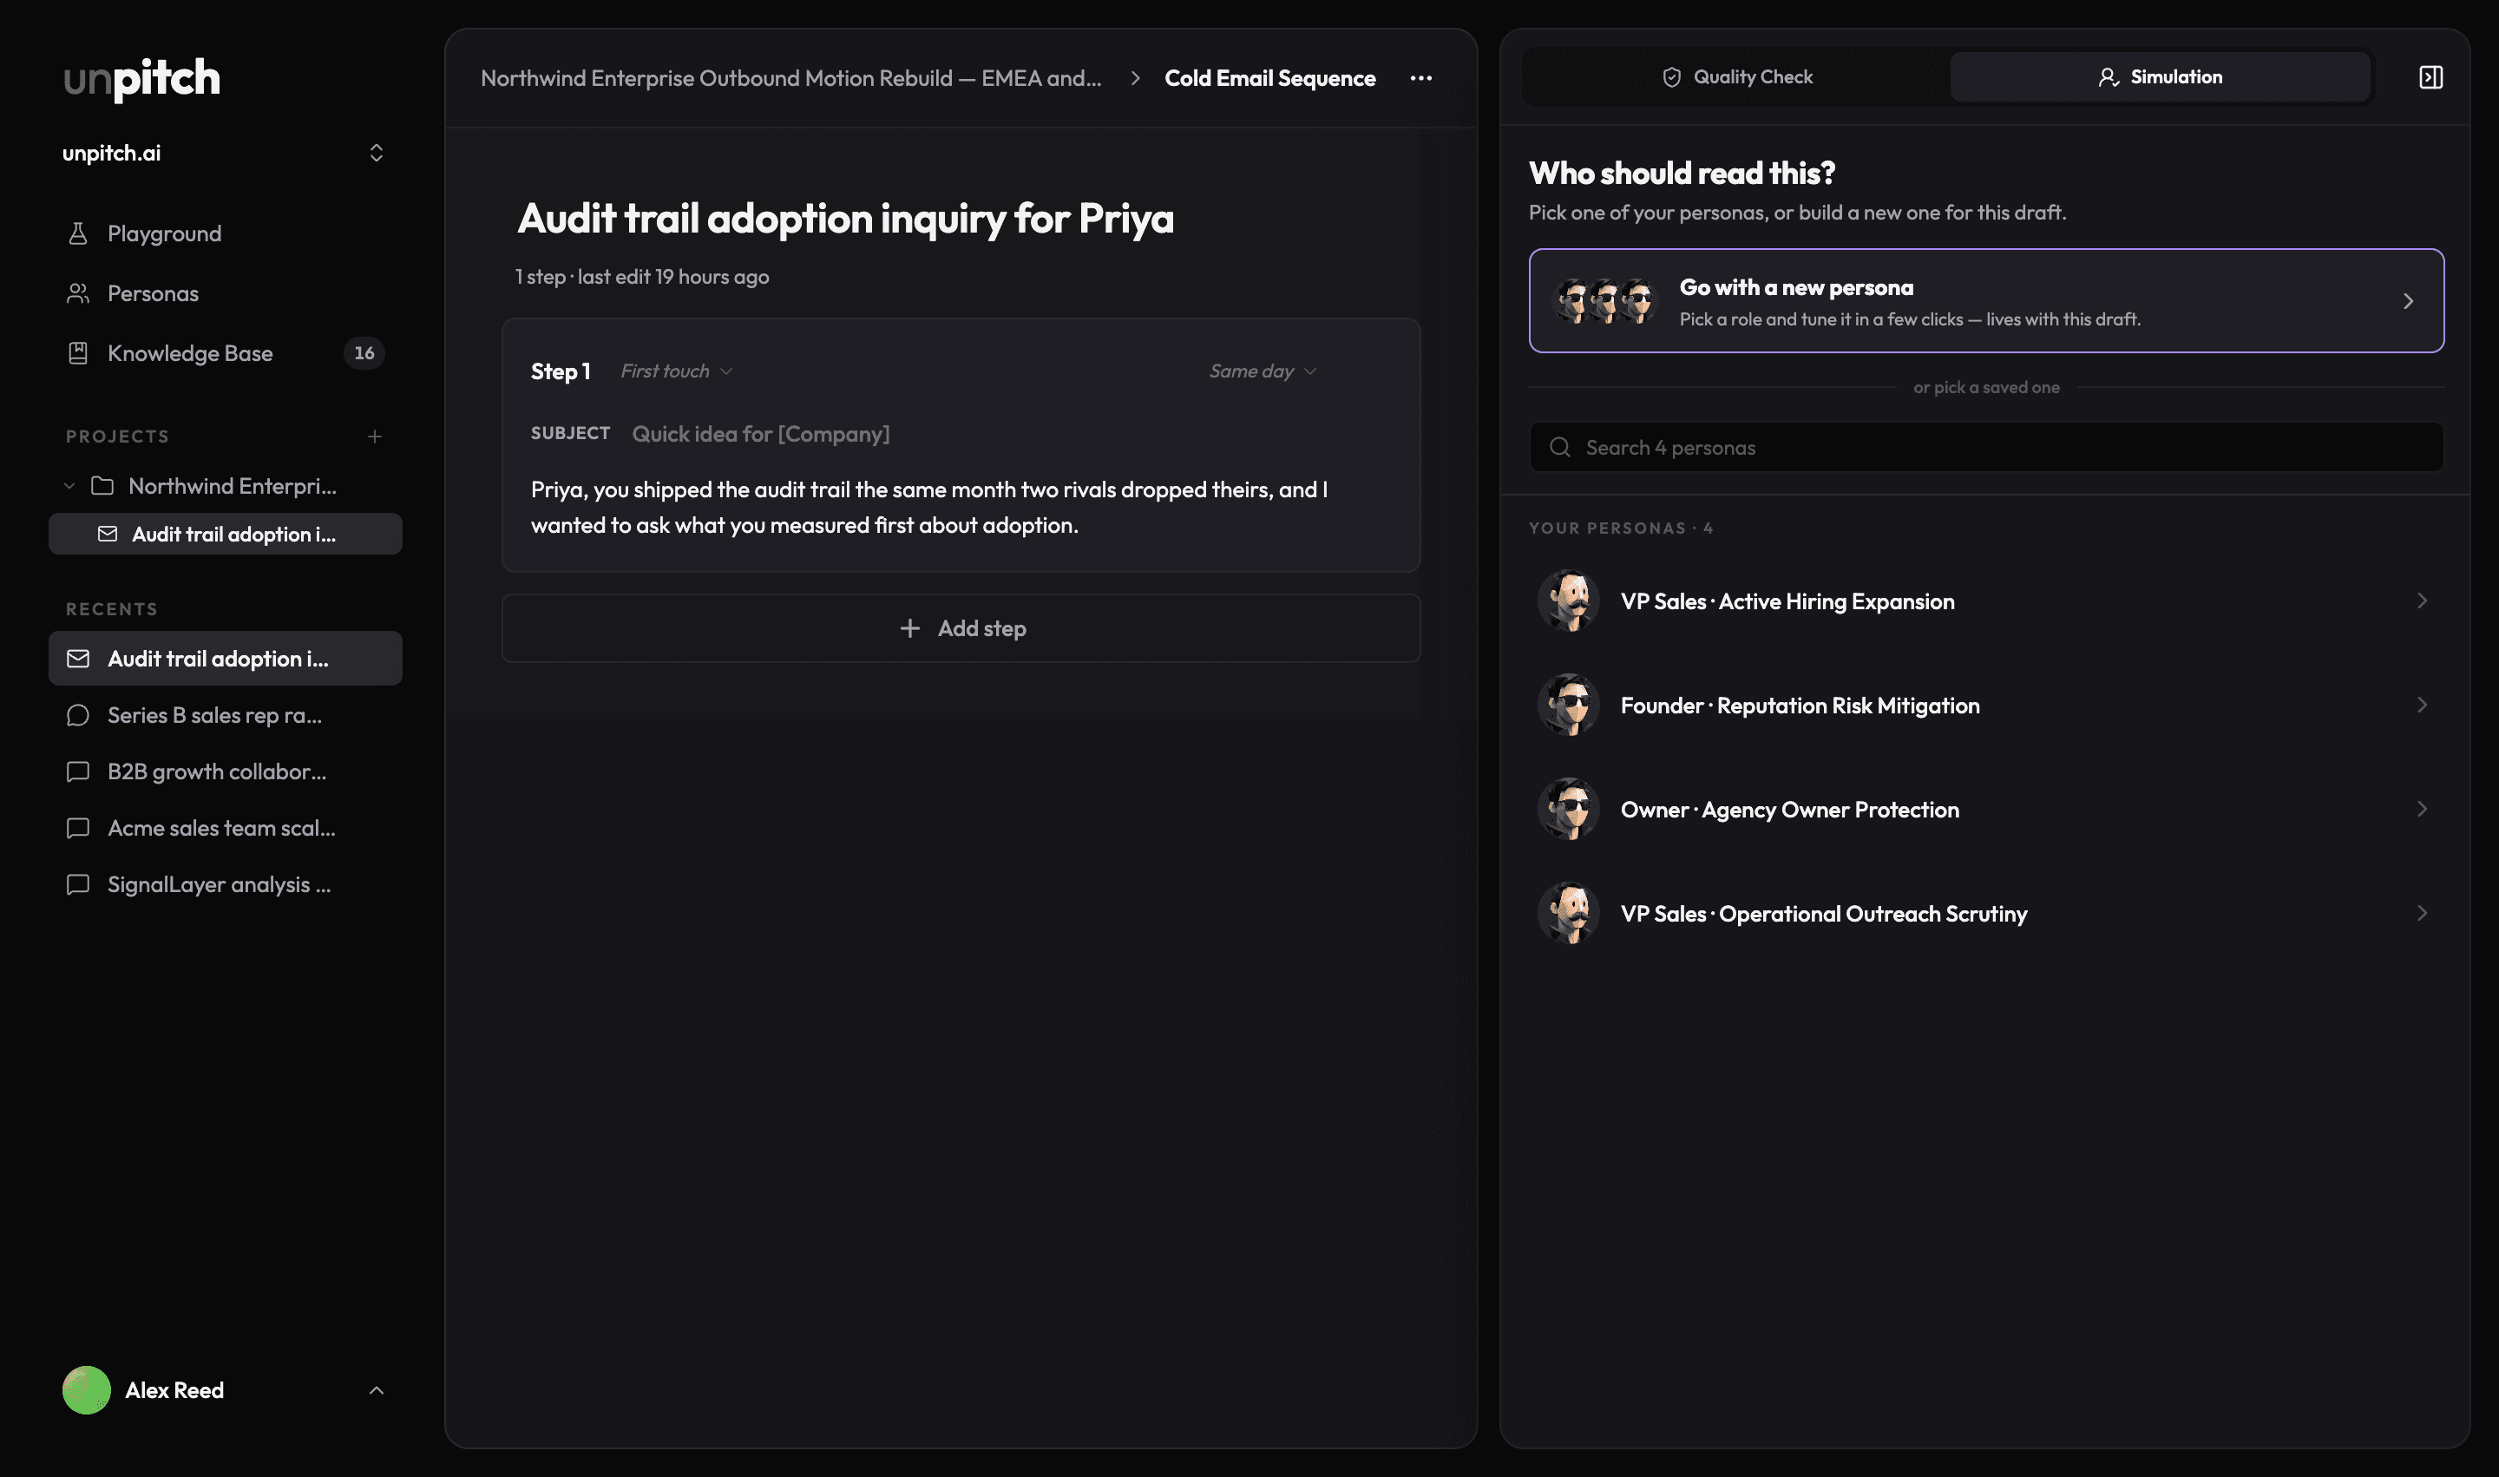Screen dimensions: 2499x1477
Task: Open the Same day timing dropdown
Action: (x=1263, y=371)
